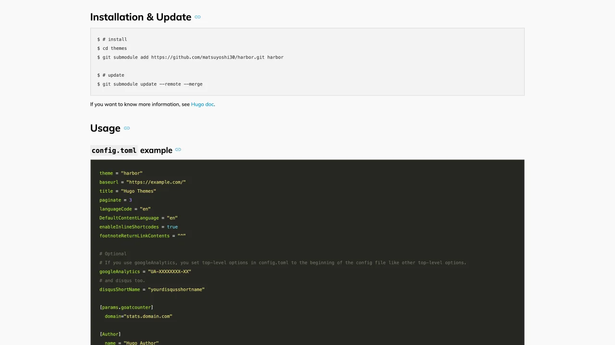This screenshot has height=345, width=615.
Task: Click the harbor.git repository URL in code
Action: [208, 57]
